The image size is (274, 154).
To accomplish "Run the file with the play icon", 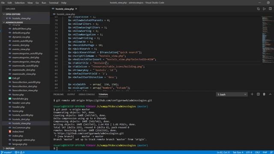I will tap(264, 9).
